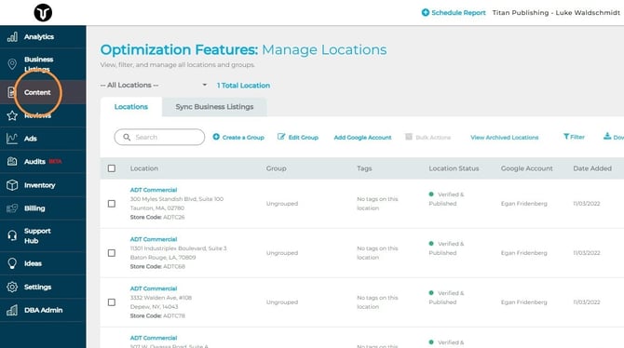Open ADT Commercial link with store code ADTC78
The image size is (624, 348).
(x=154, y=288)
